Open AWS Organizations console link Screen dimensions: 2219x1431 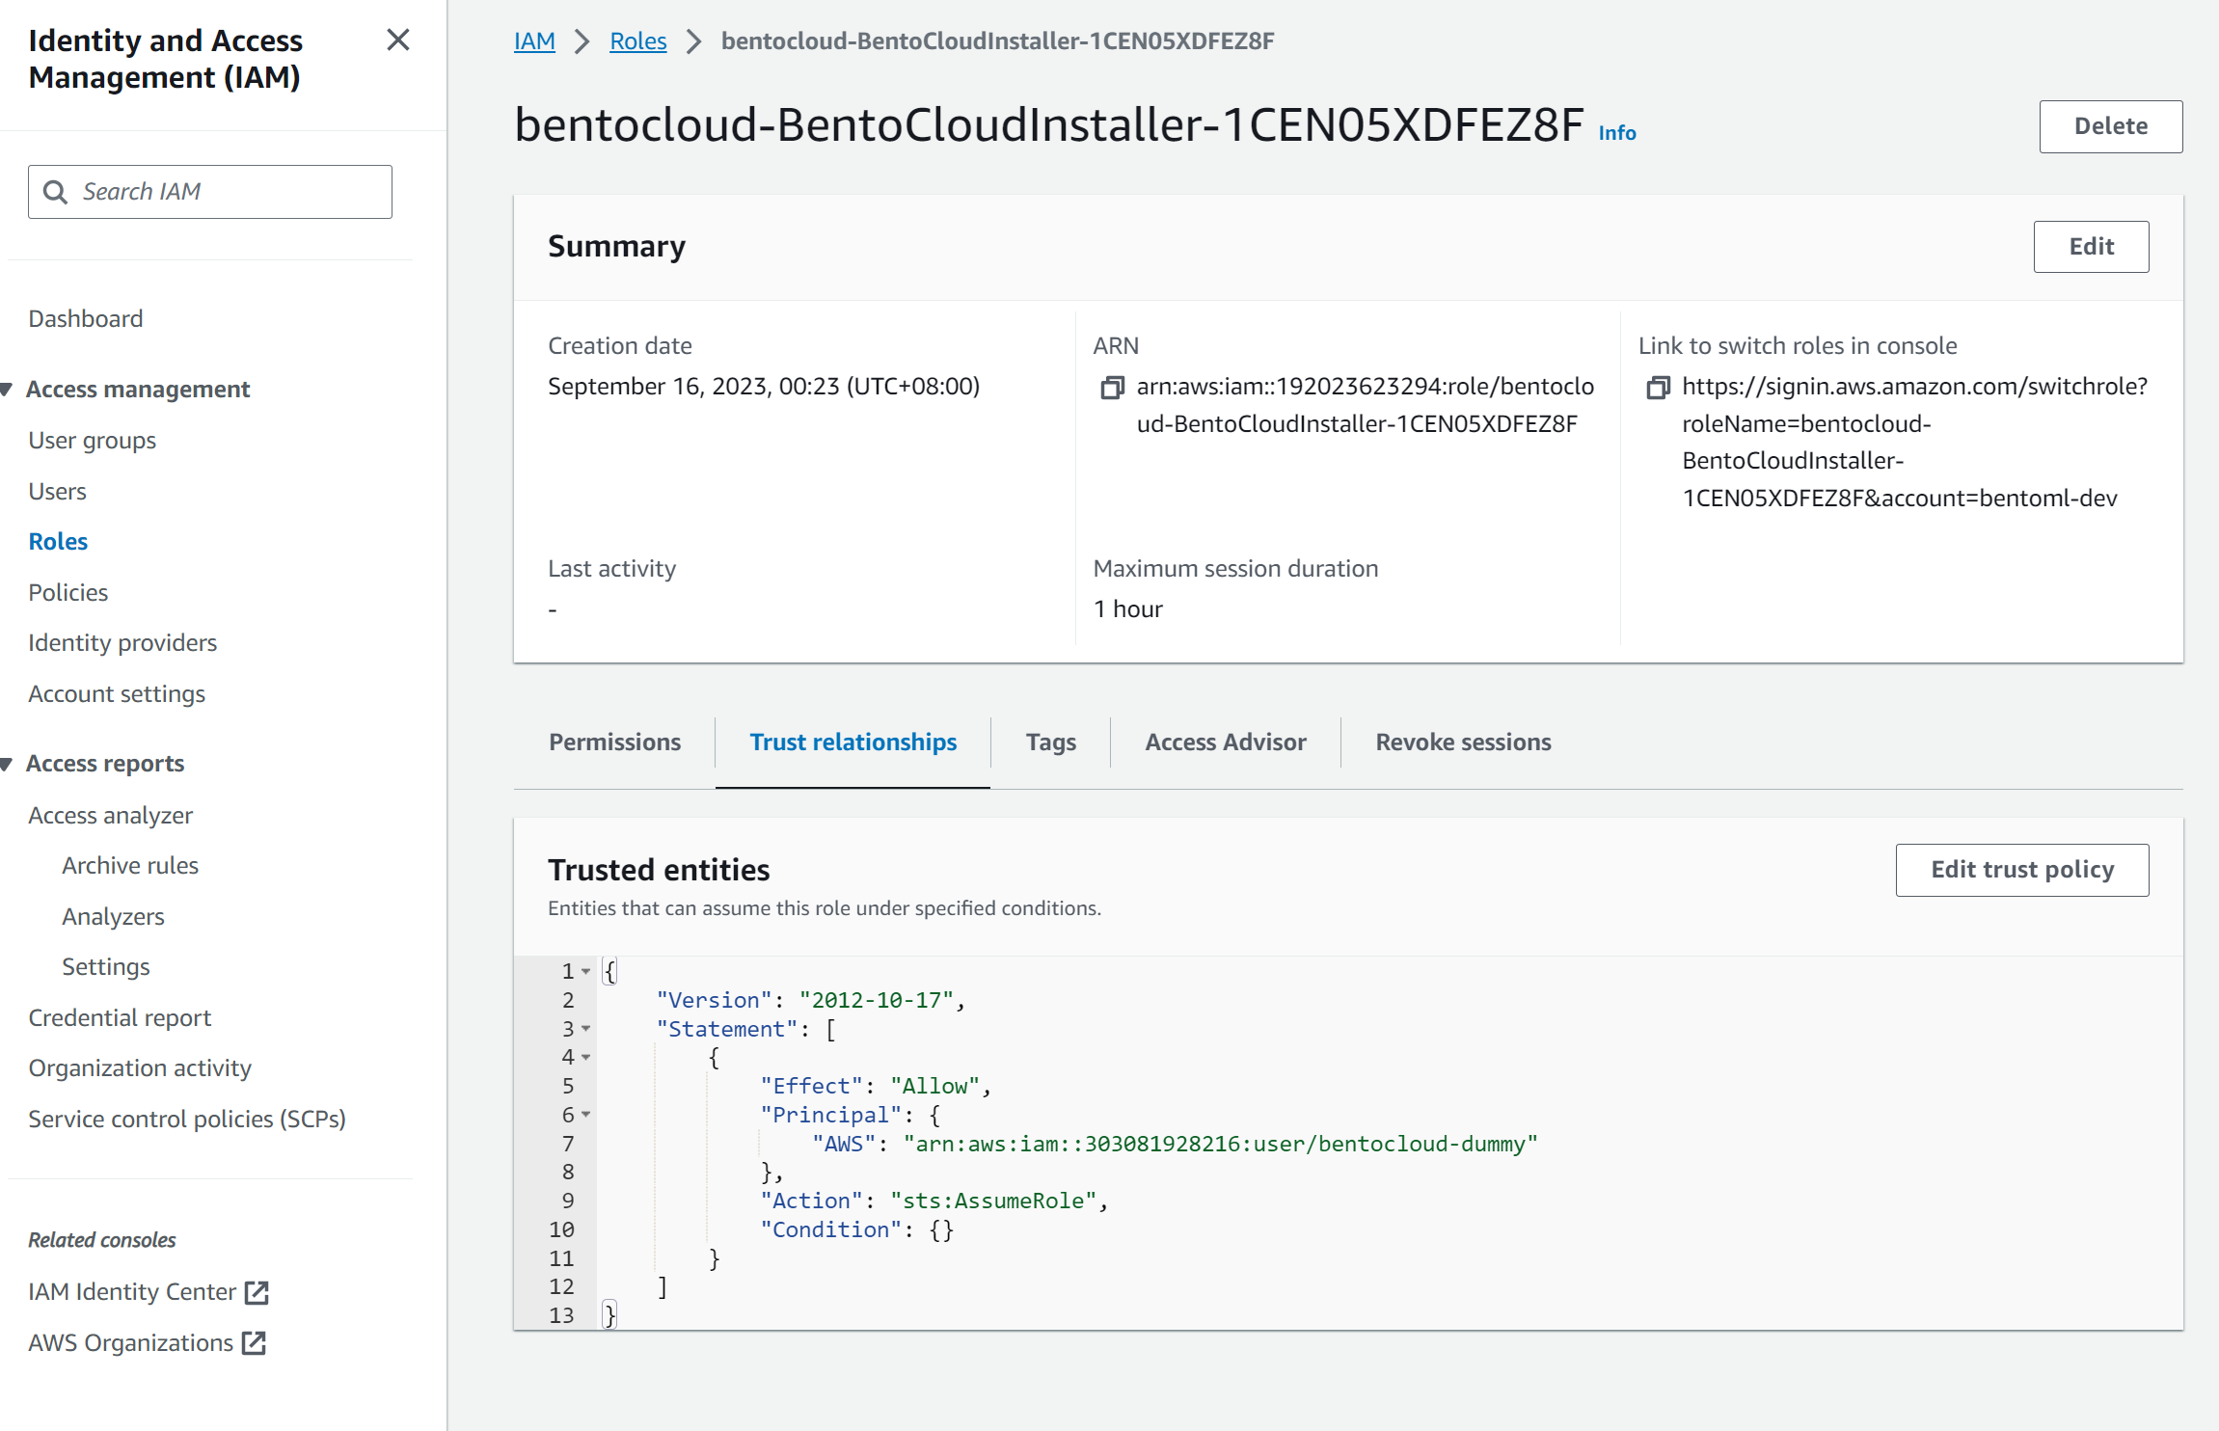[130, 1343]
